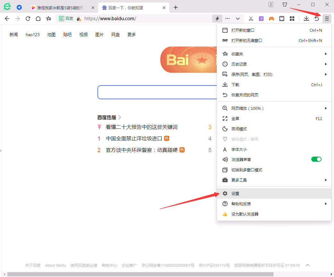The width and height of the screenshot is (334, 277).
Task: Open the 视频 link
Action: [x=83, y=35]
